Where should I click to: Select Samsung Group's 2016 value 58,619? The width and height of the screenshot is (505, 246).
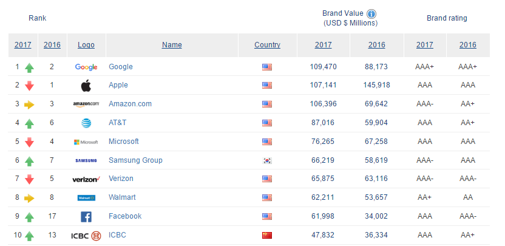pos(376,160)
